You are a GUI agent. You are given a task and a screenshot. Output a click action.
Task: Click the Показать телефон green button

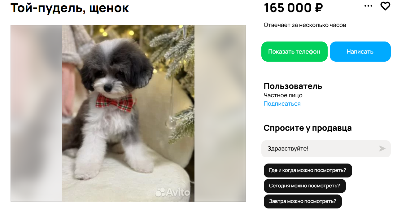point(294,51)
